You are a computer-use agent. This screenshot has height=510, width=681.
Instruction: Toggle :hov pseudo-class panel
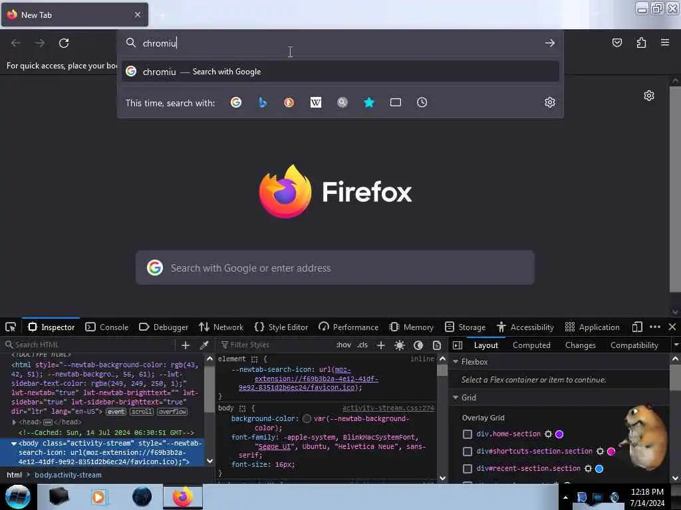pyautogui.click(x=344, y=345)
